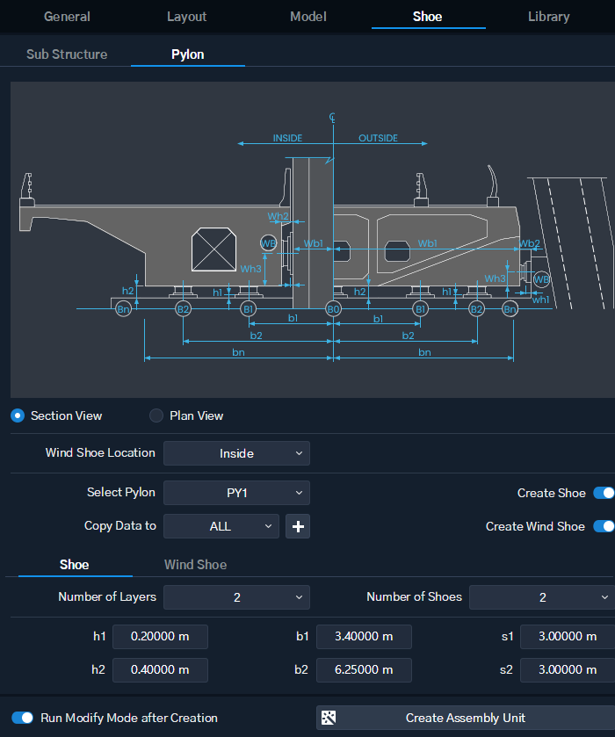Click the plus icon beside Copy Data to
Image resolution: width=615 pixels, height=737 pixels.
tap(298, 526)
